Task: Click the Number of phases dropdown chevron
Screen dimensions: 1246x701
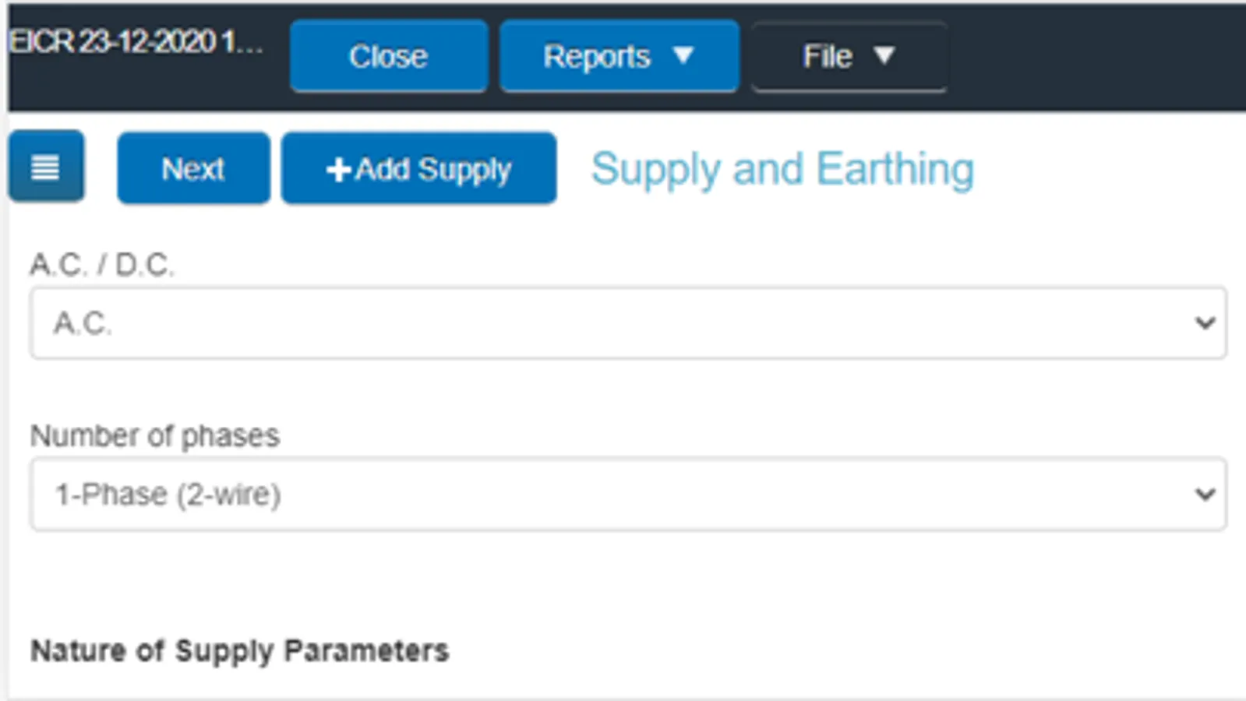Action: [x=1205, y=493]
